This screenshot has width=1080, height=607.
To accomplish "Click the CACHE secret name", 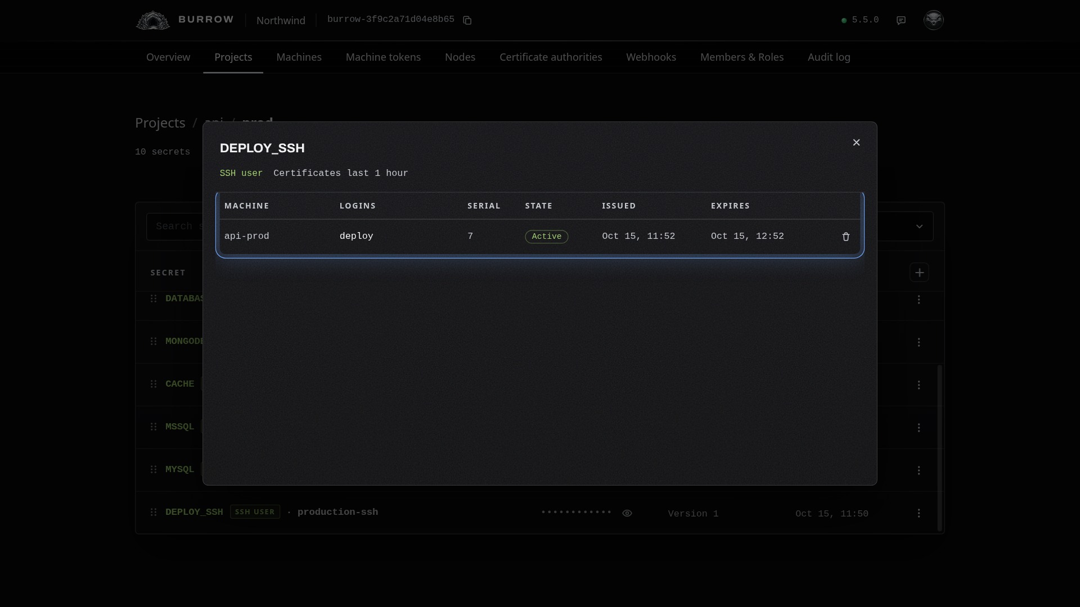I will [x=179, y=384].
